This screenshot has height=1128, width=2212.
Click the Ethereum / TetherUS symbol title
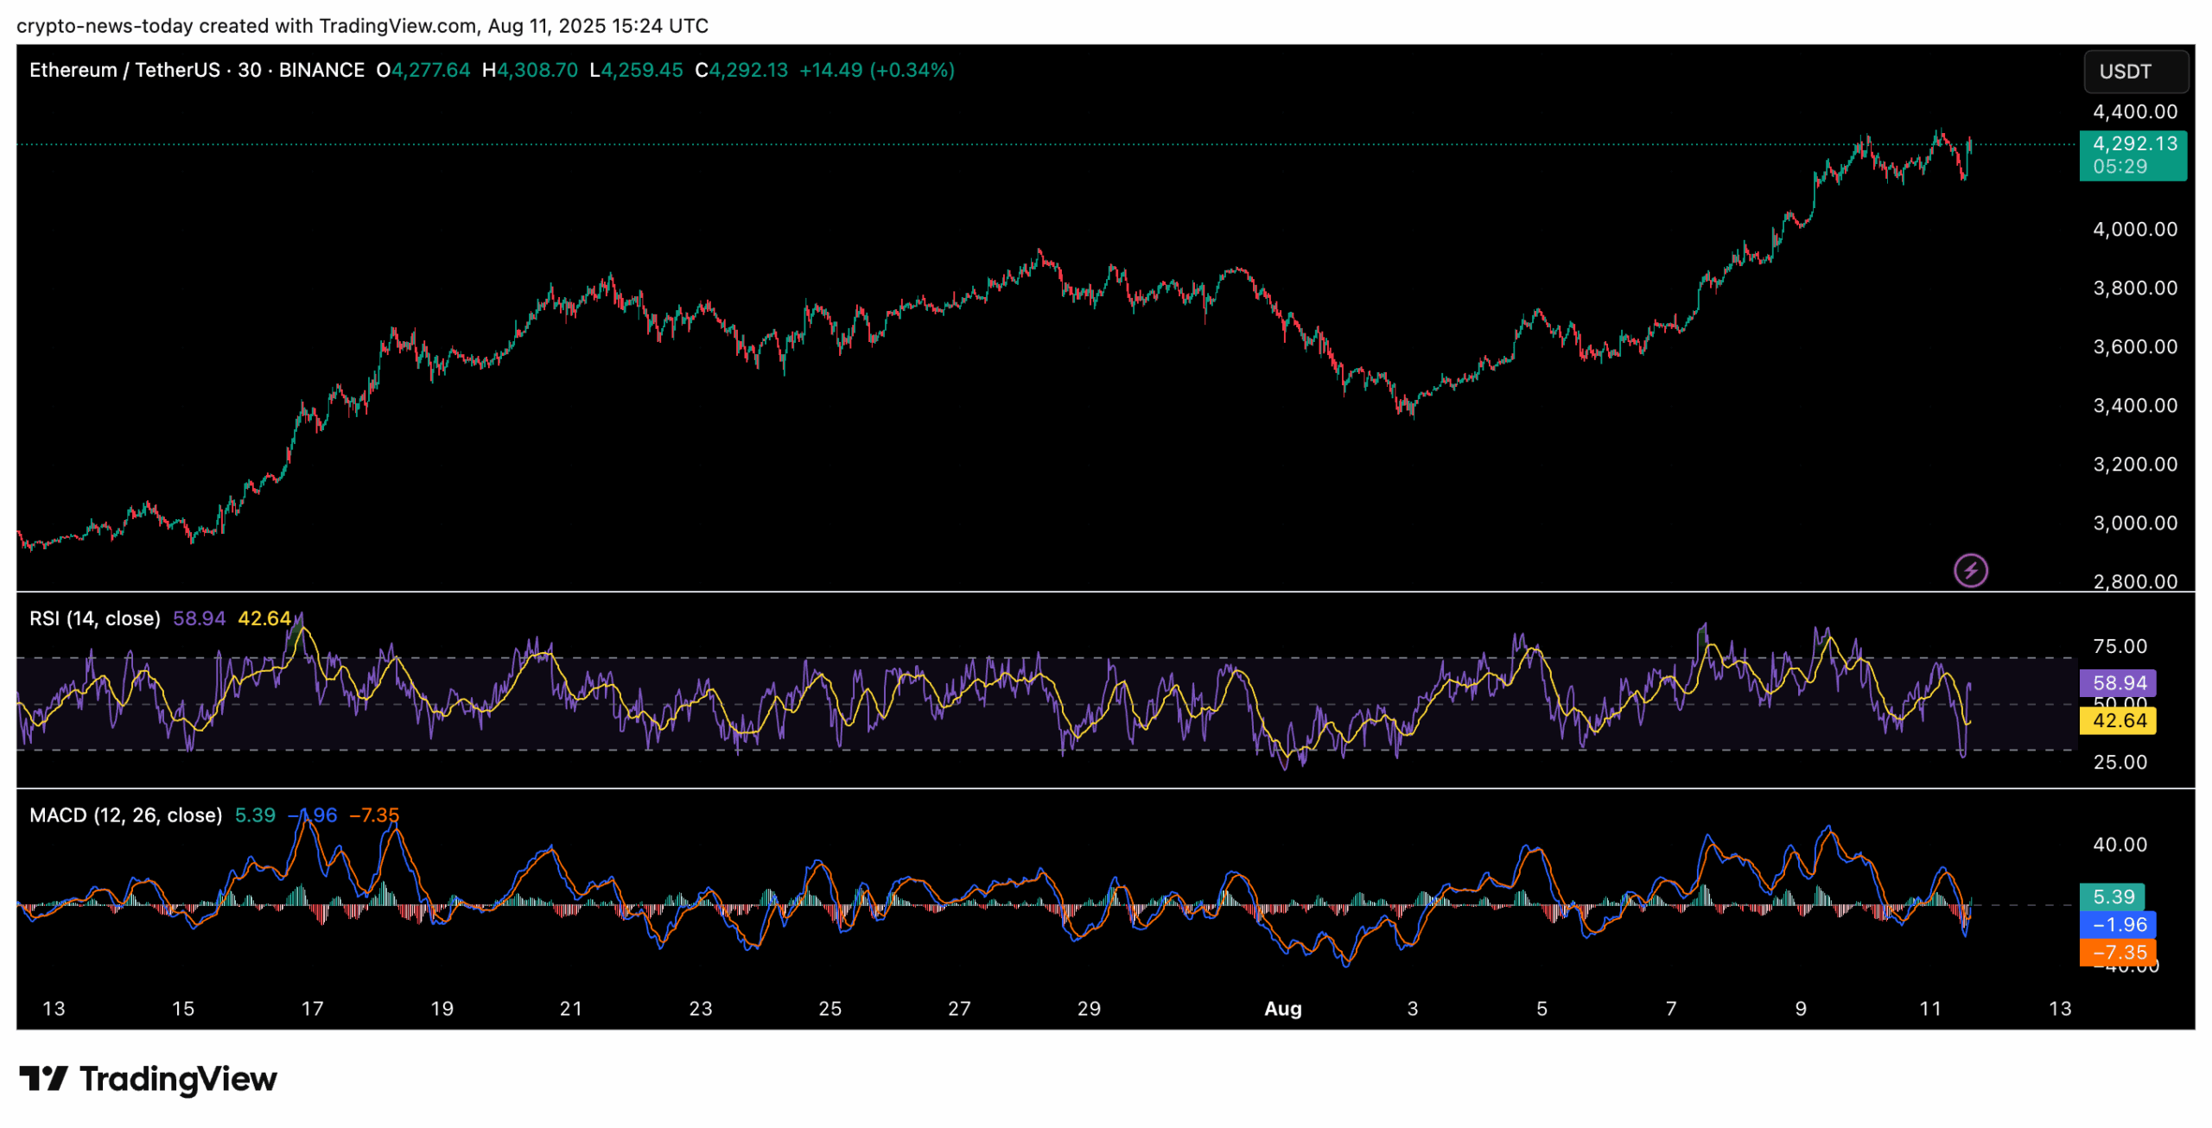click(x=124, y=70)
